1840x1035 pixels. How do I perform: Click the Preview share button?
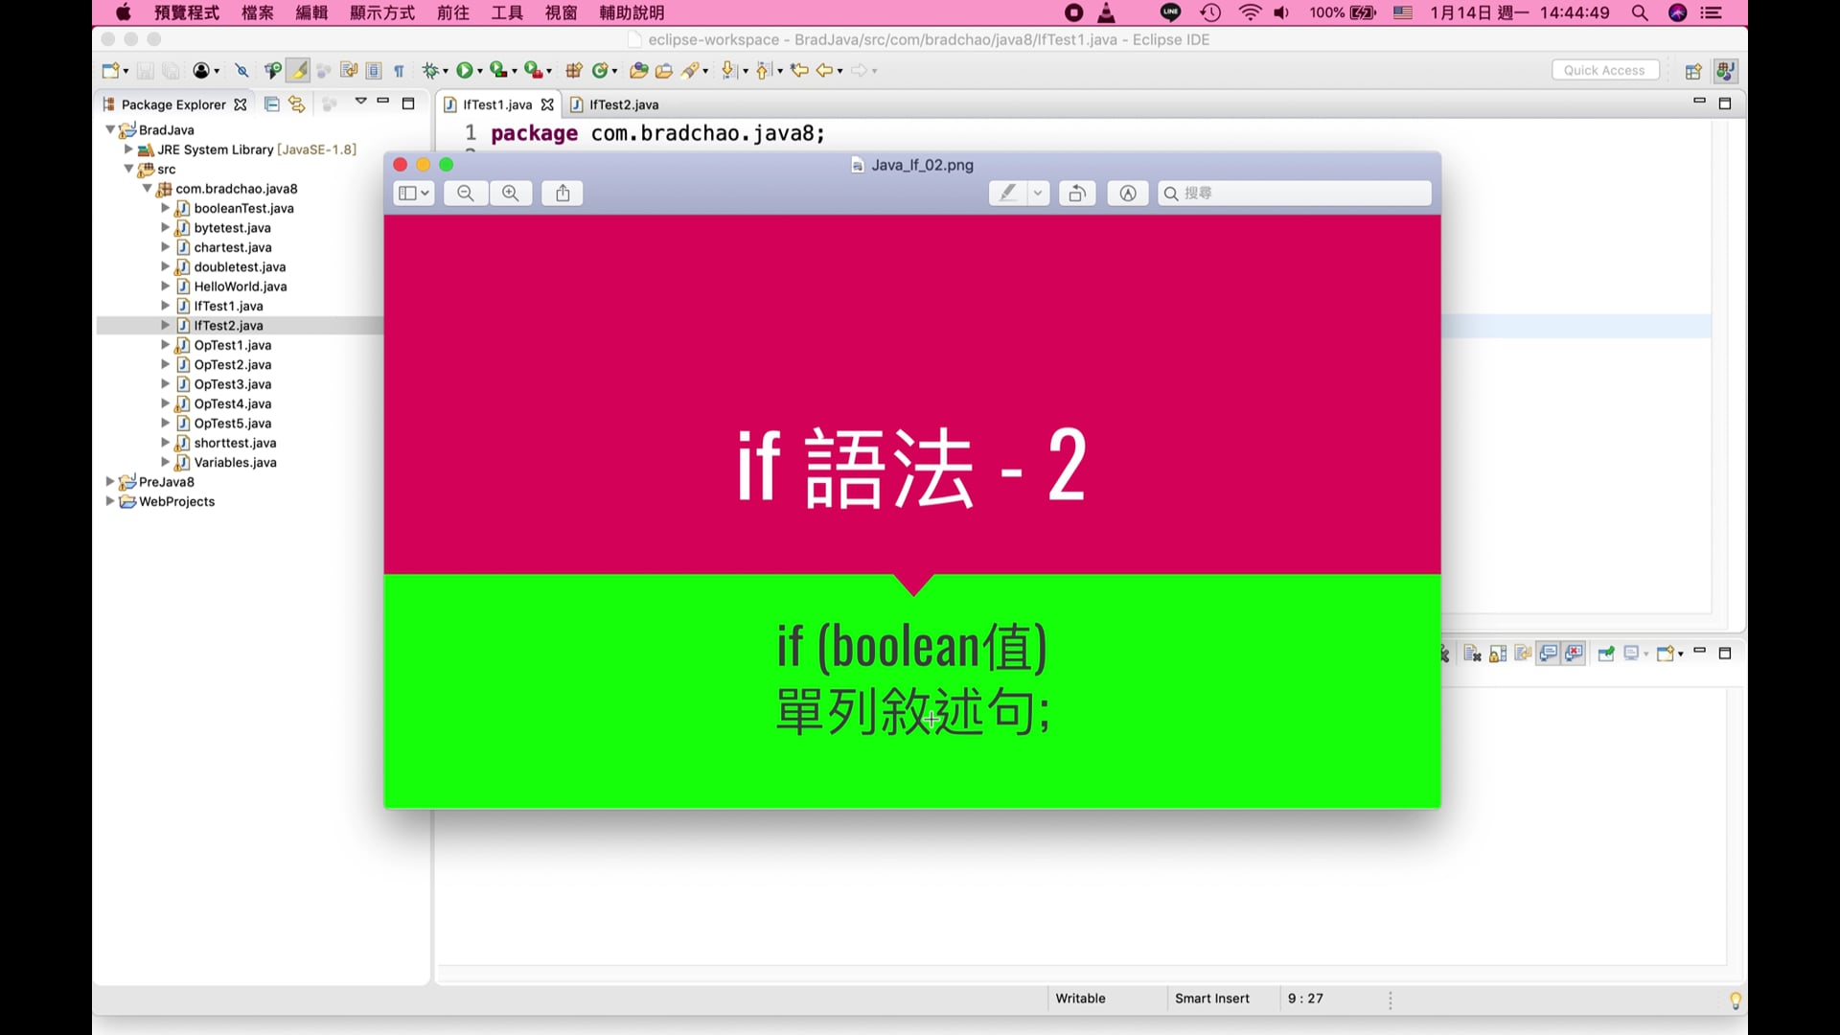click(x=563, y=194)
